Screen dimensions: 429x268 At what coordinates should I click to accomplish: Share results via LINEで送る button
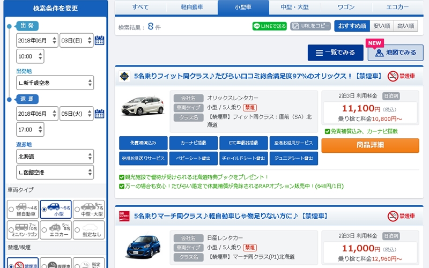click(269, 26)
